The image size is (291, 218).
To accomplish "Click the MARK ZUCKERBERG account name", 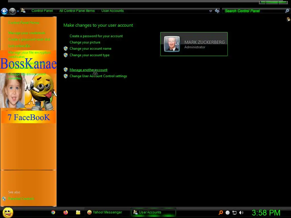I will (205, 42).
